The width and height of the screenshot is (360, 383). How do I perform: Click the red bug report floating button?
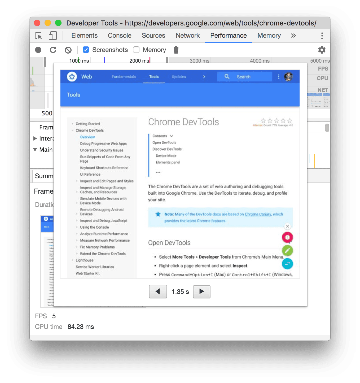[287, 237]
